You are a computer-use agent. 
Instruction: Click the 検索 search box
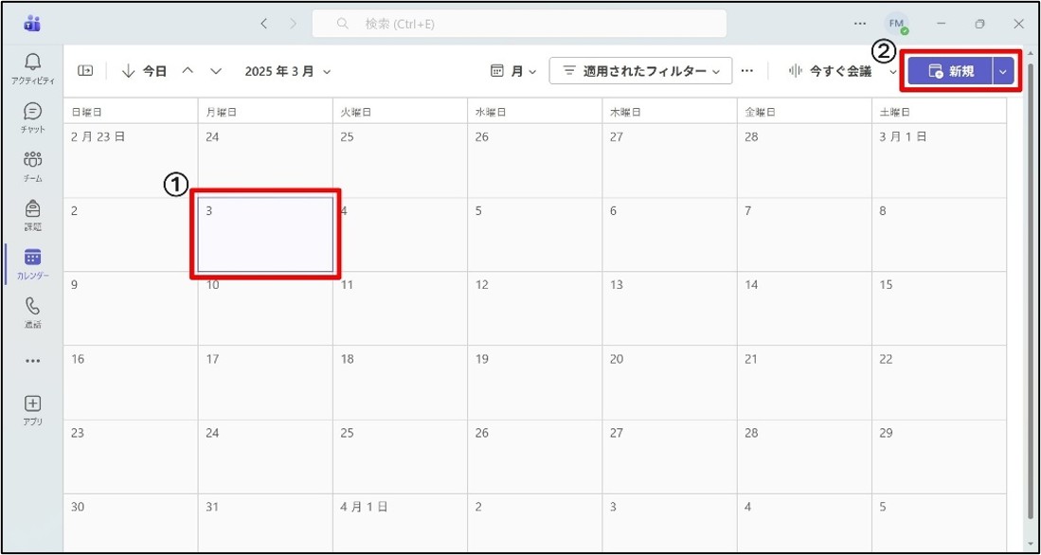(x=519, y=24)
